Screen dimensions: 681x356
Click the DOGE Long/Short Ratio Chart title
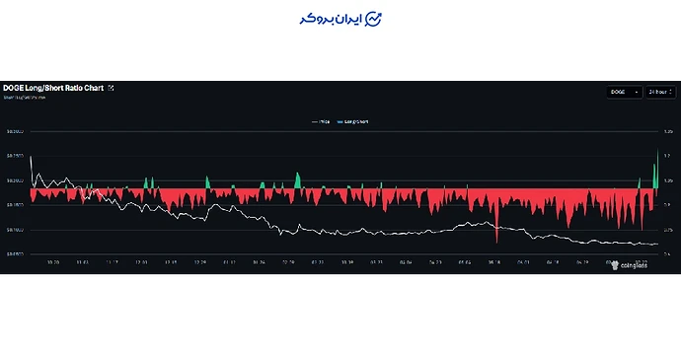click(53, 88)
